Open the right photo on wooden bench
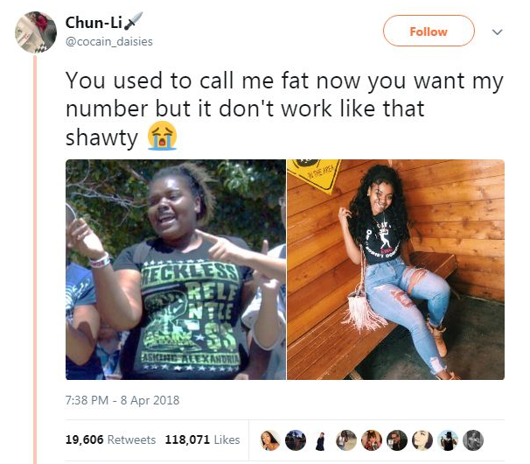This screenshot has height=464, width=530. 395,270
